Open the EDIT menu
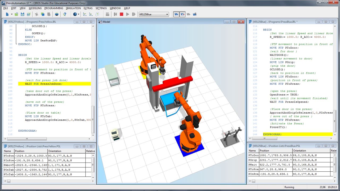340x191 pixels. coord(14,8)
